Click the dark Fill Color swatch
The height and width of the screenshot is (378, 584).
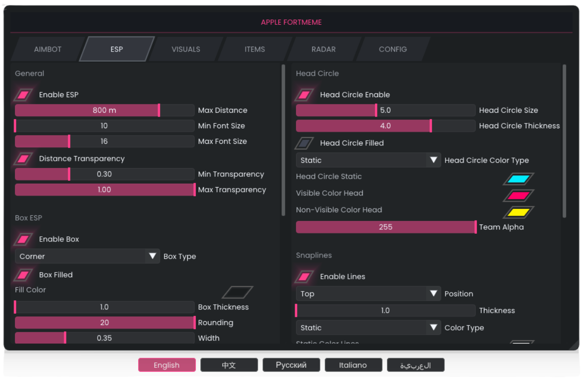point(237,292)
